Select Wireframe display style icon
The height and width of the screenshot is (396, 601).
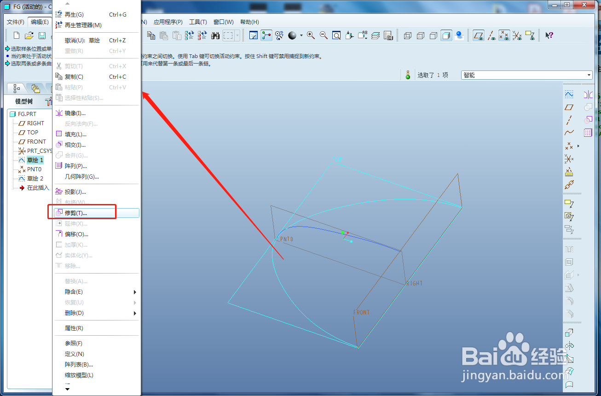(x=407, y=35)
